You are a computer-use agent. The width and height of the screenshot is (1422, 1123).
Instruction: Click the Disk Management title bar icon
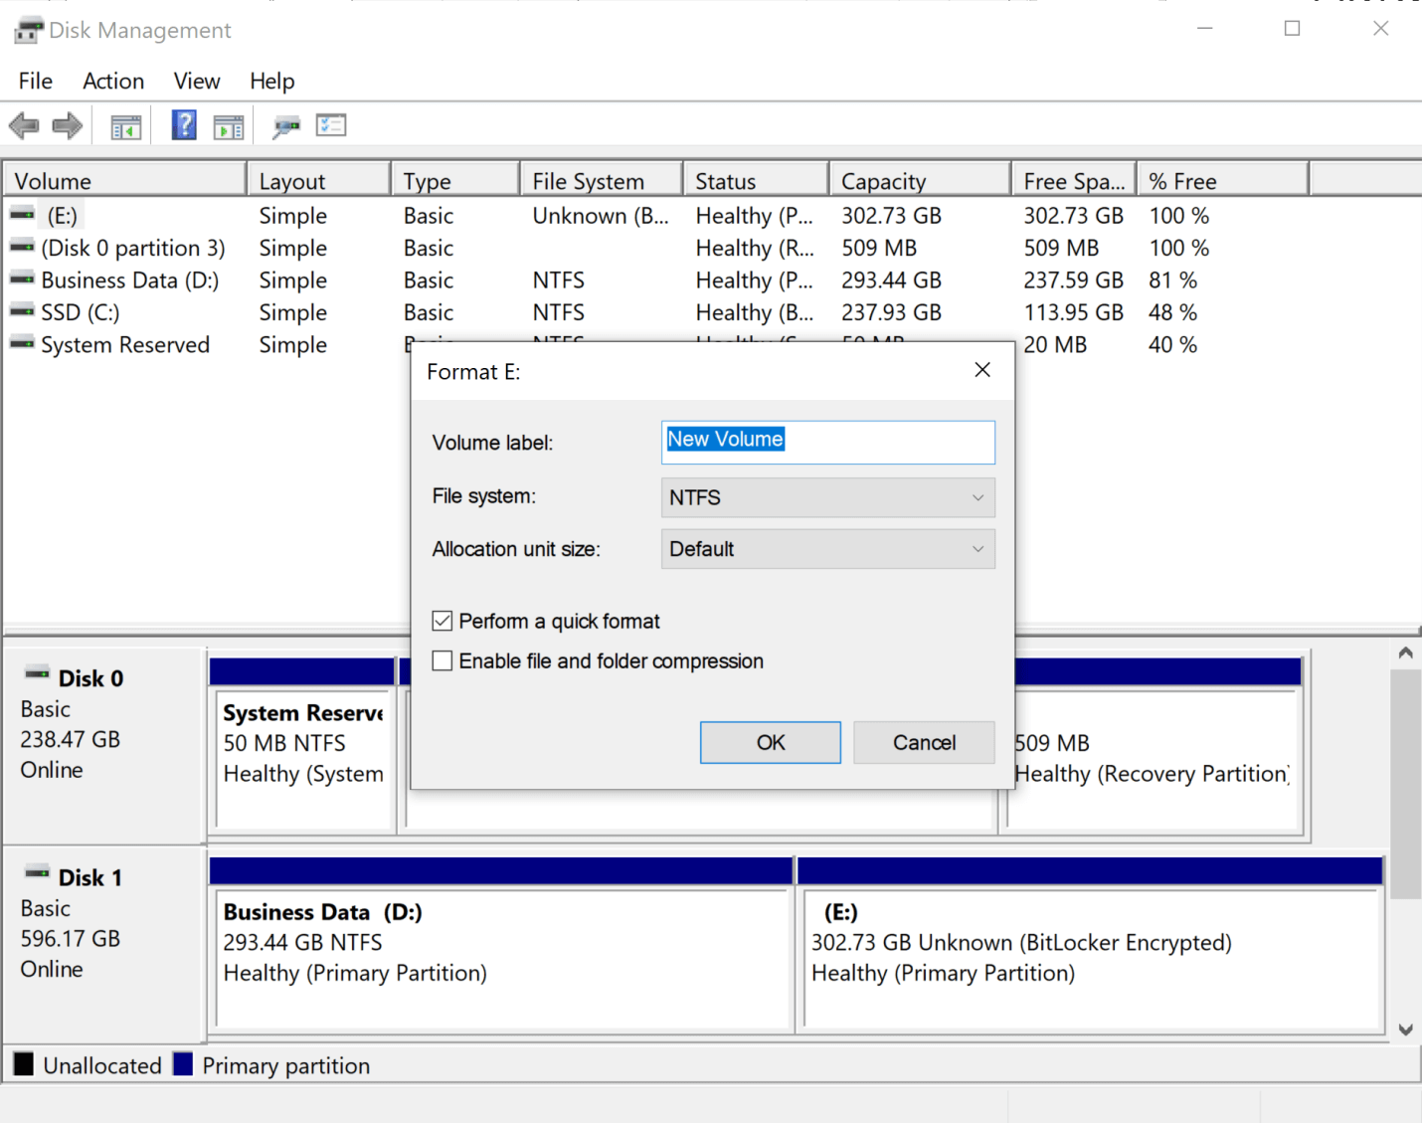(x=27, y=29)
